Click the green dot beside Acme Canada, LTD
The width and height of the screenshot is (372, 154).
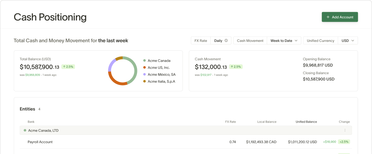[x=25, y=131]
